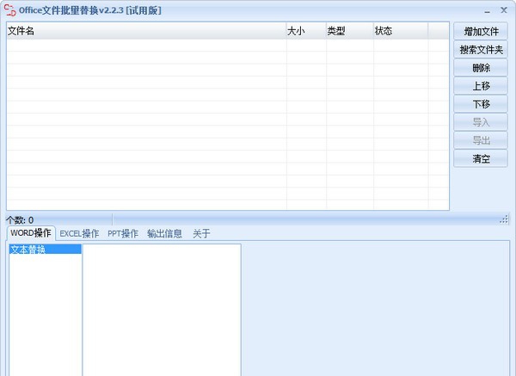Click the 增加文件 button
The height and width of the screenshot is (376, 516).
tap(481, 32)
